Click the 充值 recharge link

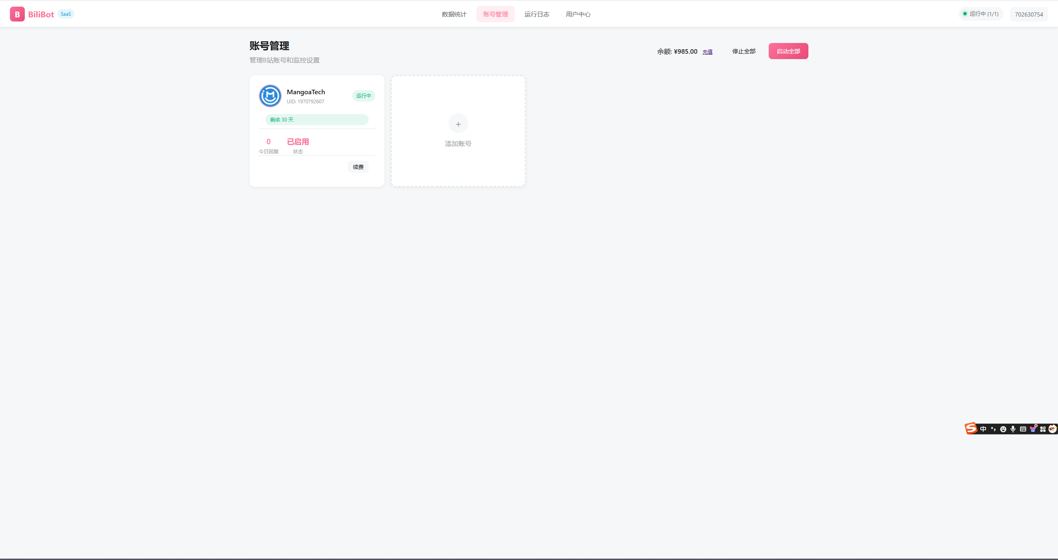click(707, 51)
